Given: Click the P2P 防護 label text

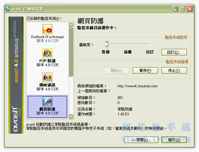Looking at the screenshot, I should (47, 61).
